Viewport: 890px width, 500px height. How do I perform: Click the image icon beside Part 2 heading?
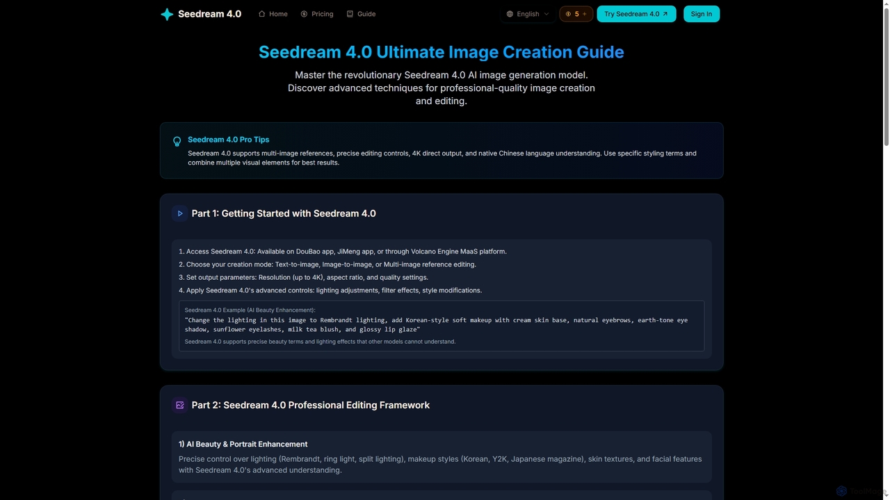(179, 405)
